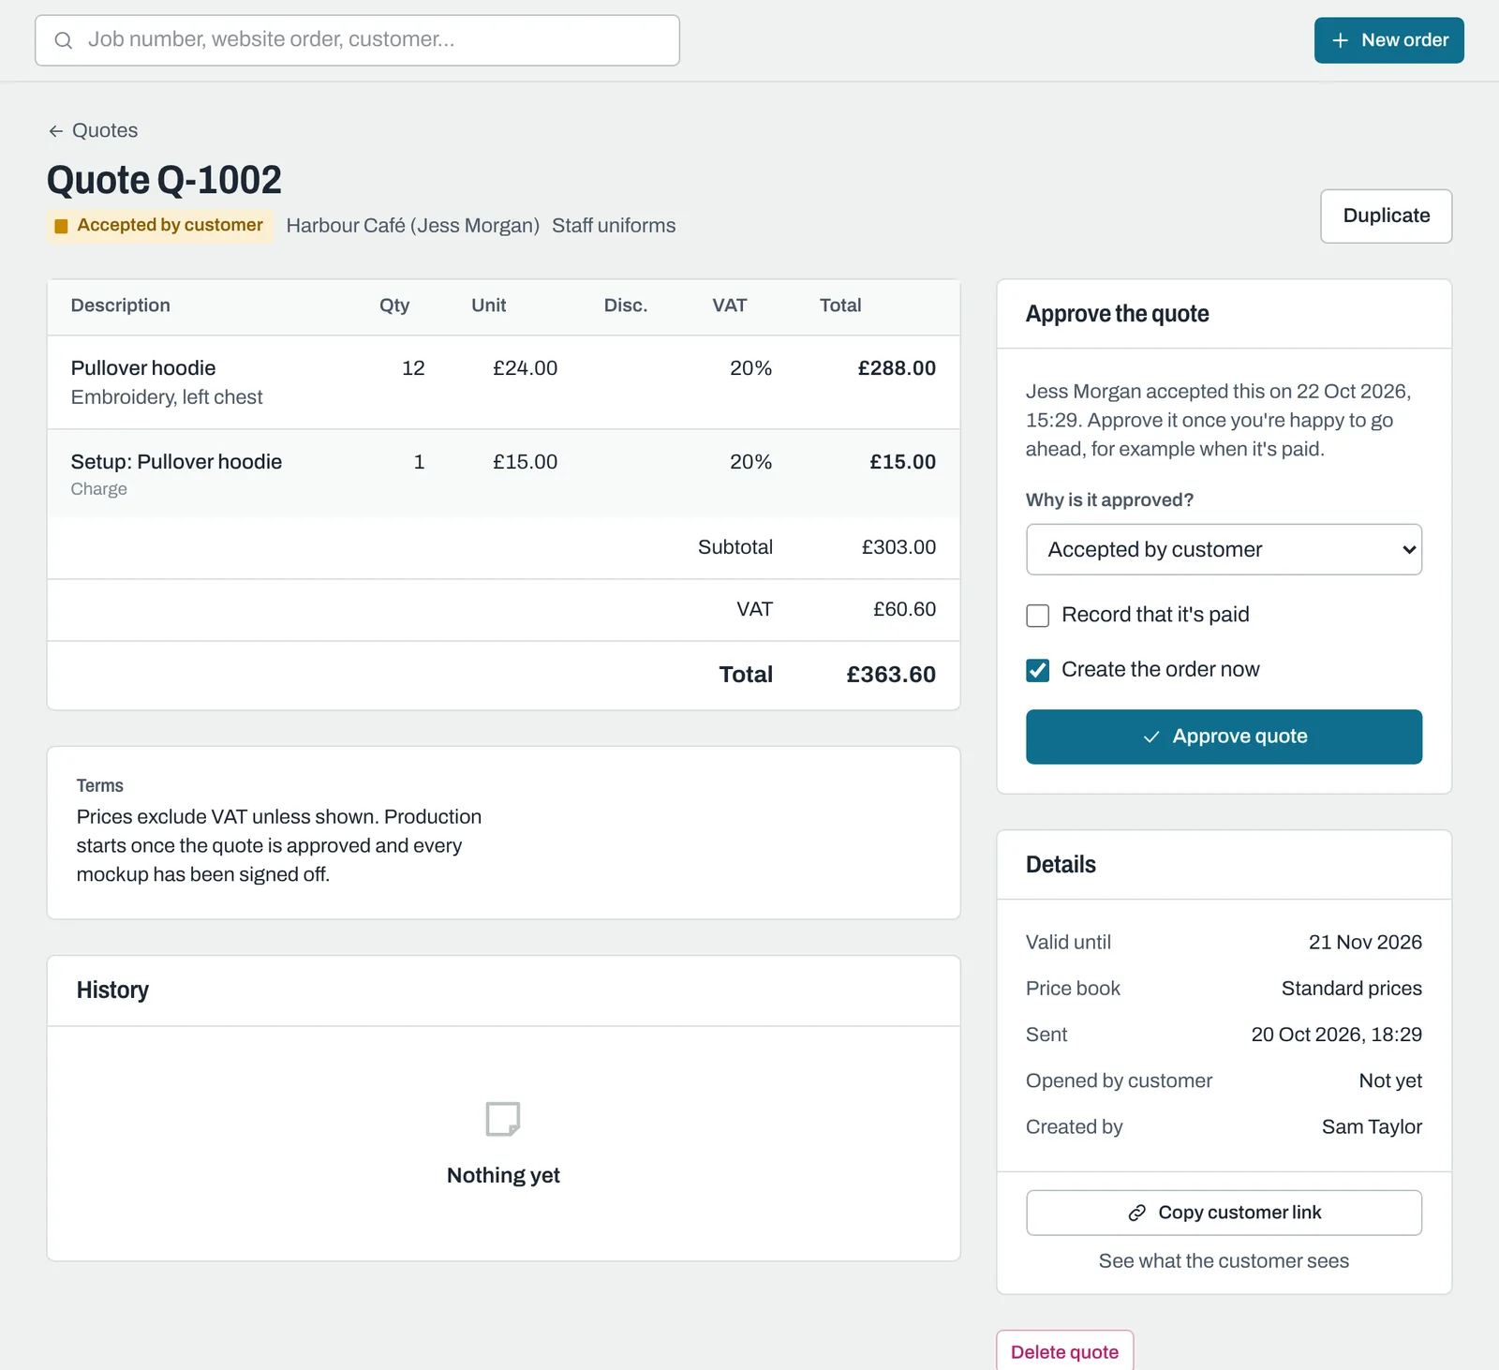This screenshot has width=1499, height=1370.
Task: Click Harbour Café (Jess Morgan) customer name
Action: click(x=412, y=226)
